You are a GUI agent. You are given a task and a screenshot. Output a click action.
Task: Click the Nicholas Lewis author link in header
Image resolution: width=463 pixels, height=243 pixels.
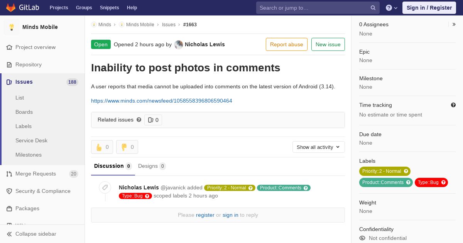(205, 44)
